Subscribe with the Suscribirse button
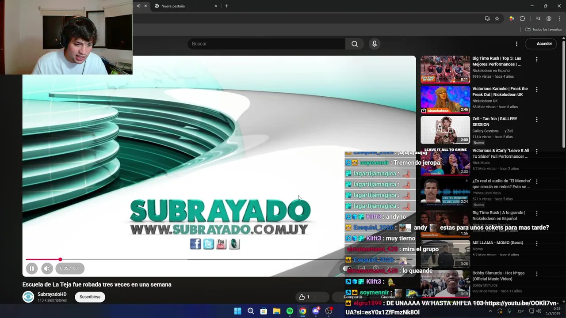566x318 pixels. (x=90, y=297)
